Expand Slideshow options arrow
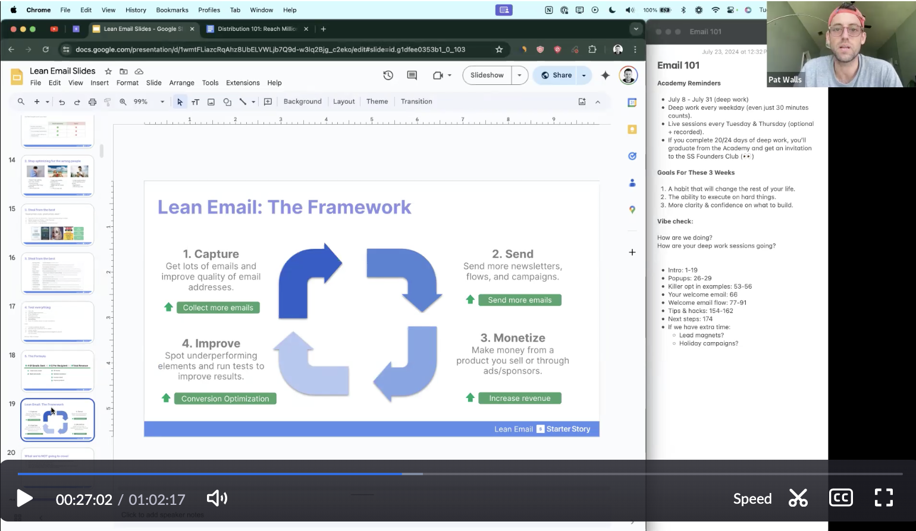This screenshot has height=531, width=916. pyautogui.click(x=520, y=75)
